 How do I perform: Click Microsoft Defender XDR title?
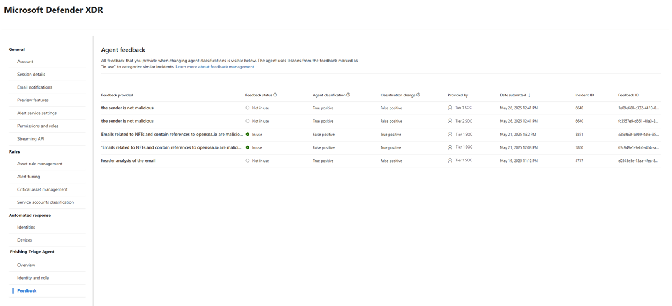(x=54, y=10)
